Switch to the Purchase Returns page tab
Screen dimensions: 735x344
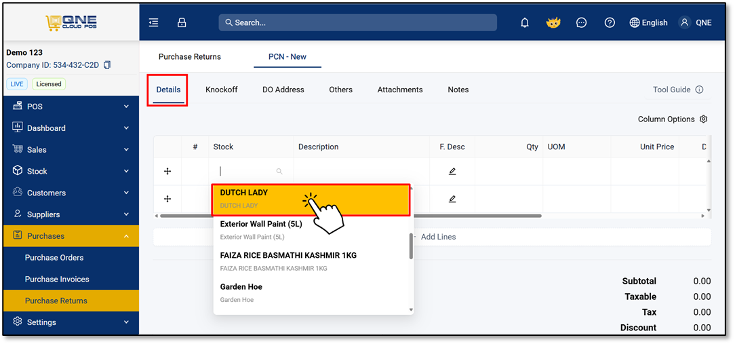[189, 57]
